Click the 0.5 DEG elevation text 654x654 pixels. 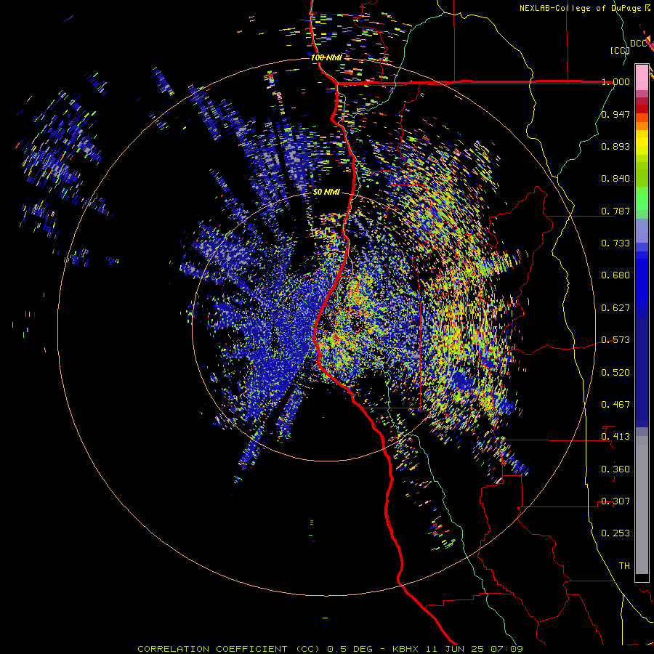(x=350, y=649)
